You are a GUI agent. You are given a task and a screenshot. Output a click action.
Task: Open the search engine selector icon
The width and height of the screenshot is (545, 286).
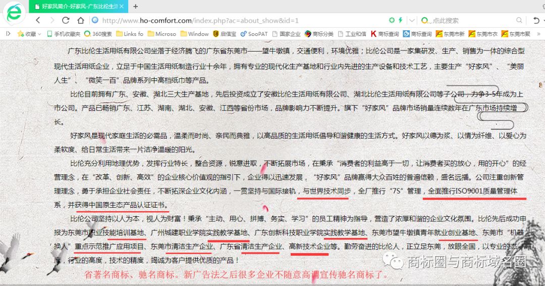point(425,20)
